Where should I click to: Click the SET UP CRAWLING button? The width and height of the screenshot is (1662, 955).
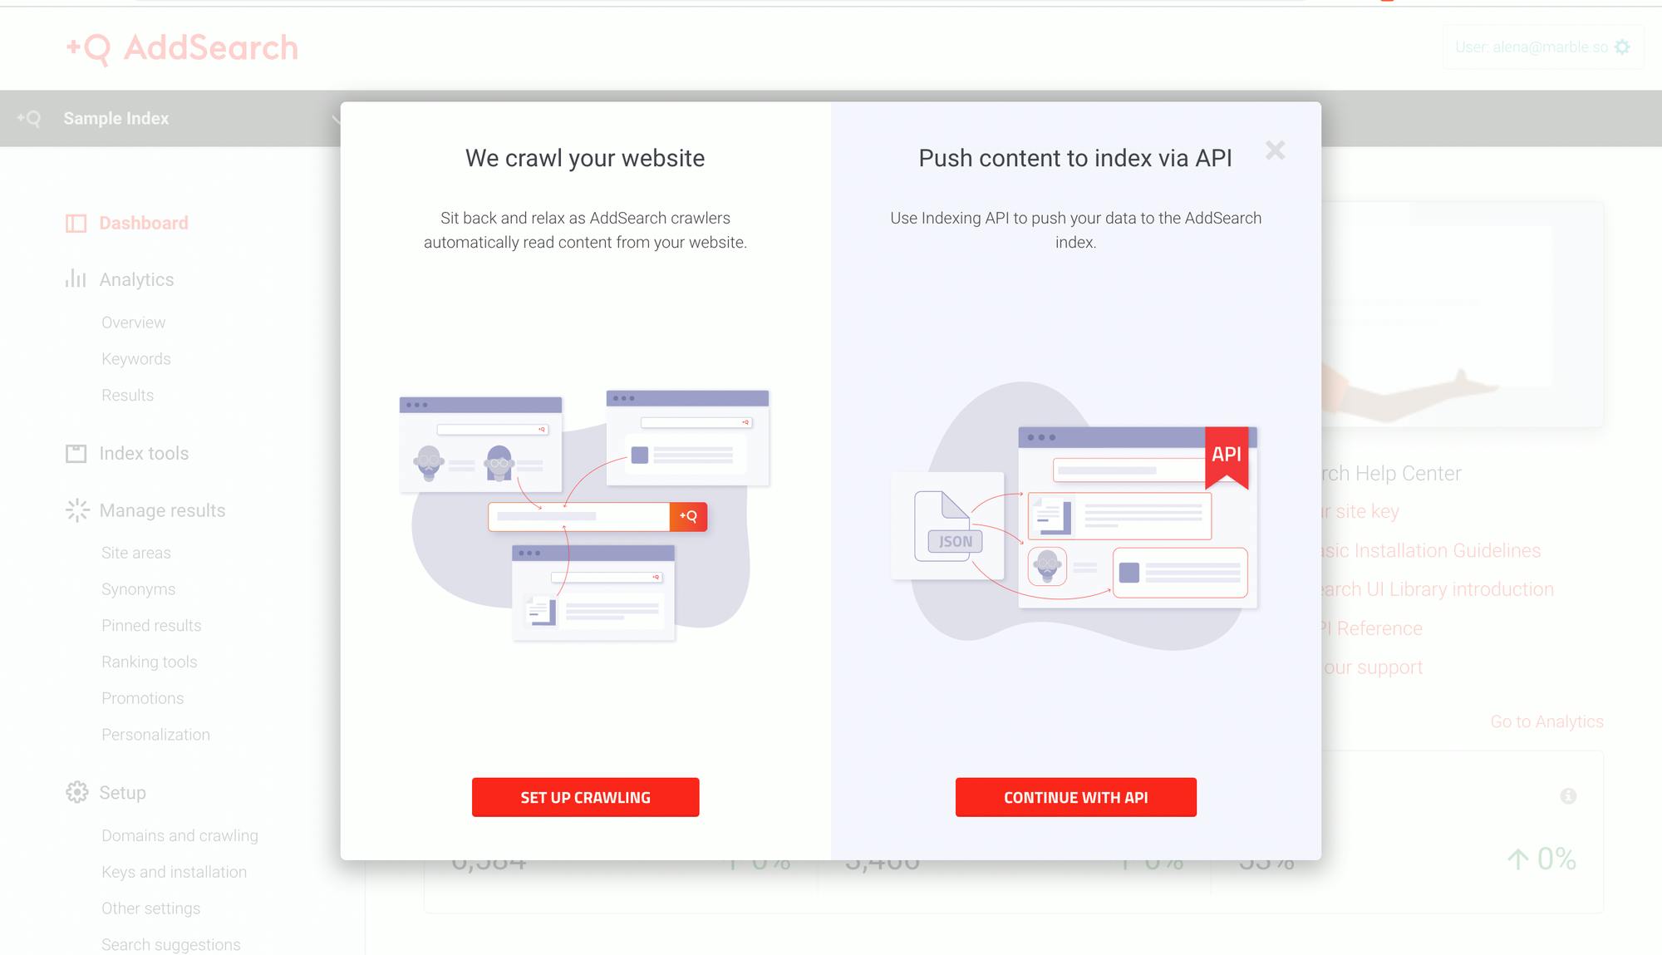pos(586,797)
